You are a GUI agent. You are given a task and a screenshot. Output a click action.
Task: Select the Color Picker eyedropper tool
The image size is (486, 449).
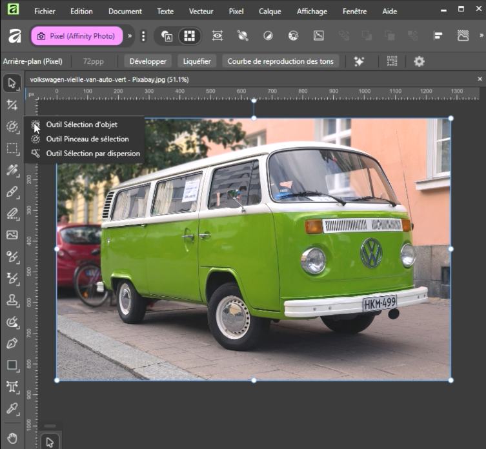[x=12, y=408]
